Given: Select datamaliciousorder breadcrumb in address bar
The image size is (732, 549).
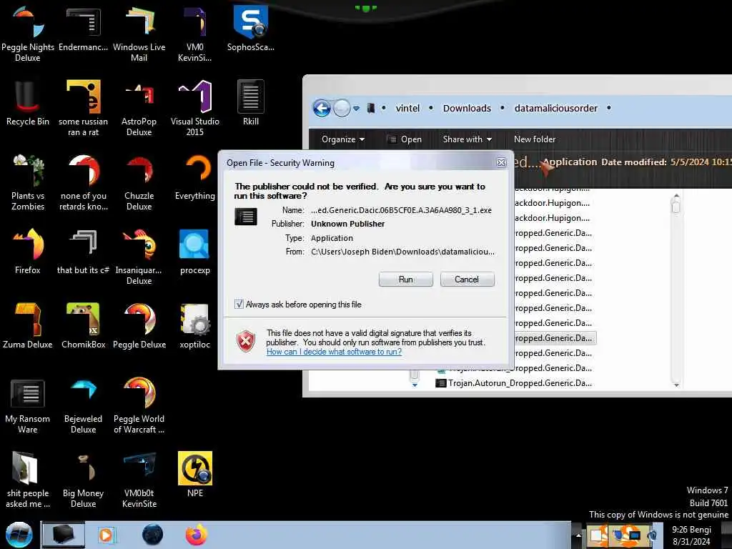Looking at the screenshot, I should click(x=555, y=109).
